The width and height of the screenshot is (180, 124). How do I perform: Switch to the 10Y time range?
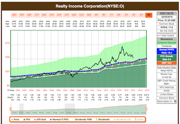click(89, 15)
